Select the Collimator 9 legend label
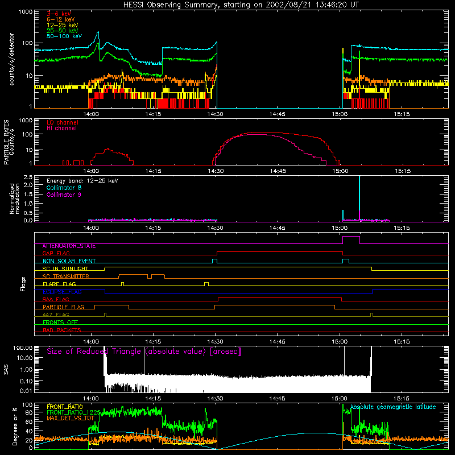Image resolution: width=455 pixels, height=455 pixels. (64, 195)
